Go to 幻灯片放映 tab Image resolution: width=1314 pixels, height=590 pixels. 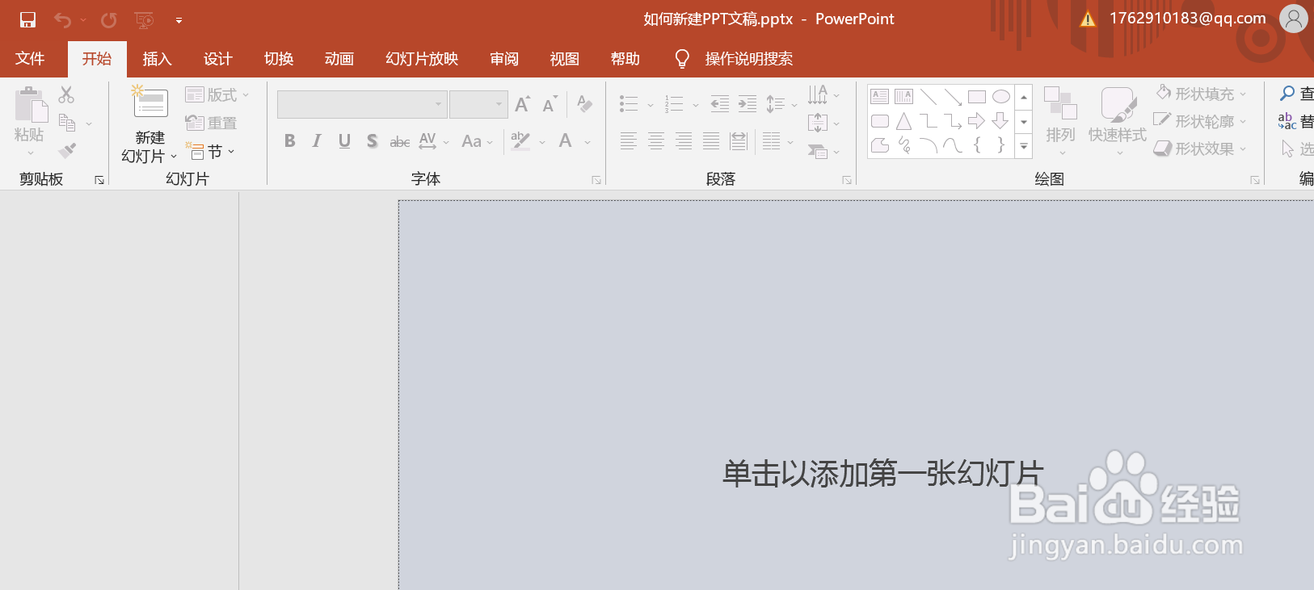[x=422, y=59]
